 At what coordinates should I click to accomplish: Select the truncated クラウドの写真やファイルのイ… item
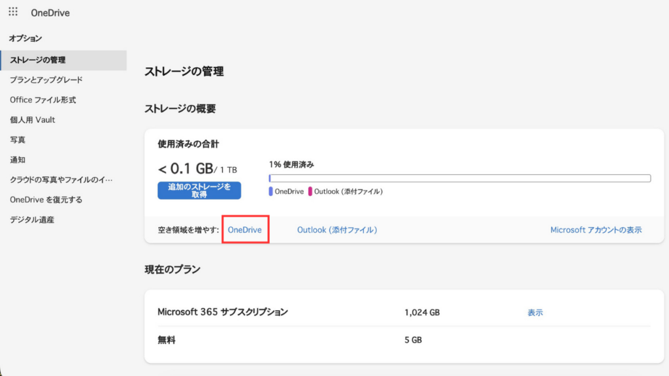61,180
